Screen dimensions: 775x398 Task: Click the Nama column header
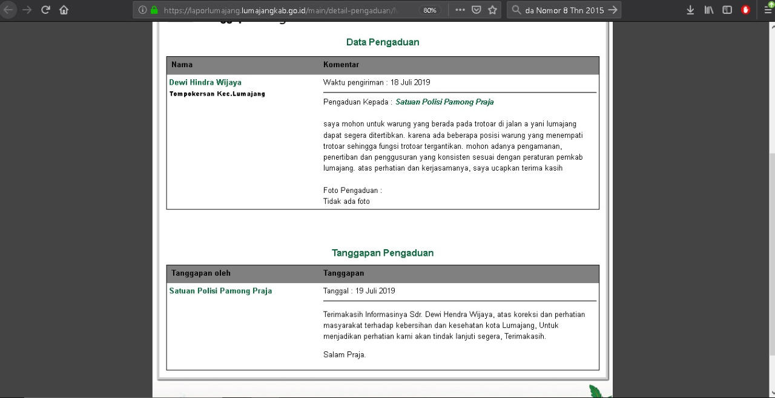[182, 64]
